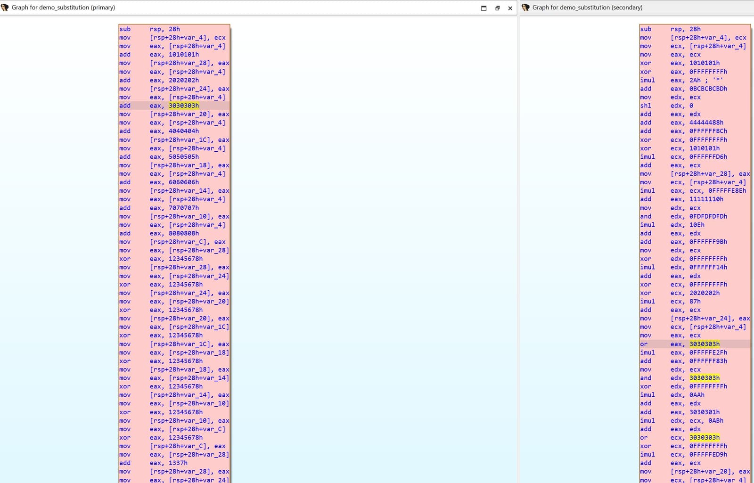Screen dimensions: 754x483
Task: Select the primary demo_substitution graph title
Action: click(63, 8)
